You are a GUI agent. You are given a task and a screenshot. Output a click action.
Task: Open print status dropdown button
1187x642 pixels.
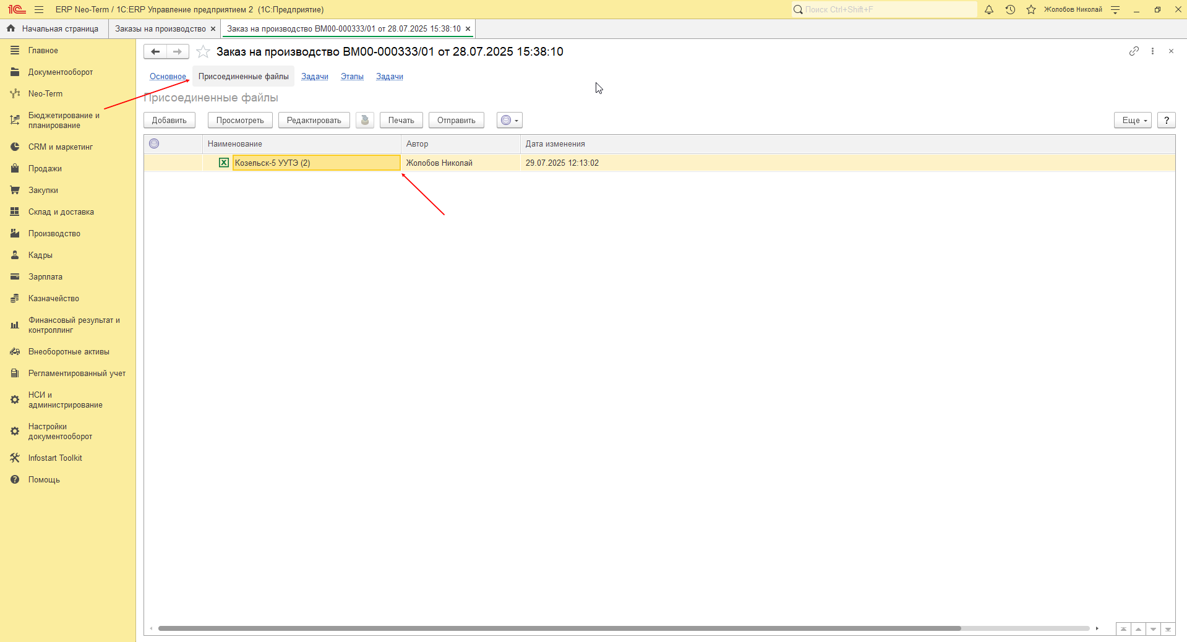(x=510, y=120)
